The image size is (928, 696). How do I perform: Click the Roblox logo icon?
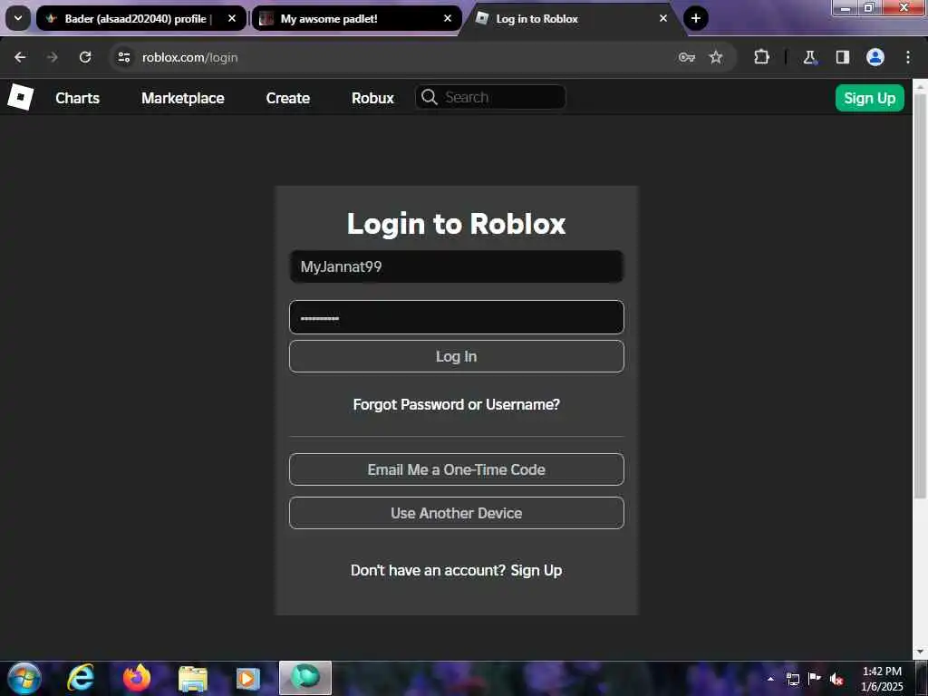[21, 97]
